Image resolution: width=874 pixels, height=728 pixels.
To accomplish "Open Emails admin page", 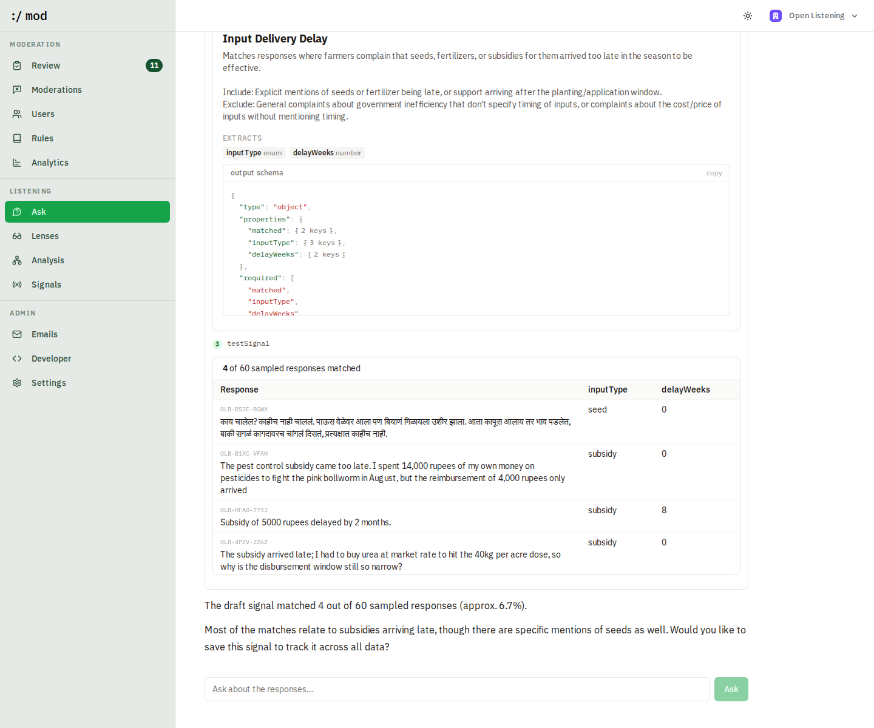I will [87, 334].
